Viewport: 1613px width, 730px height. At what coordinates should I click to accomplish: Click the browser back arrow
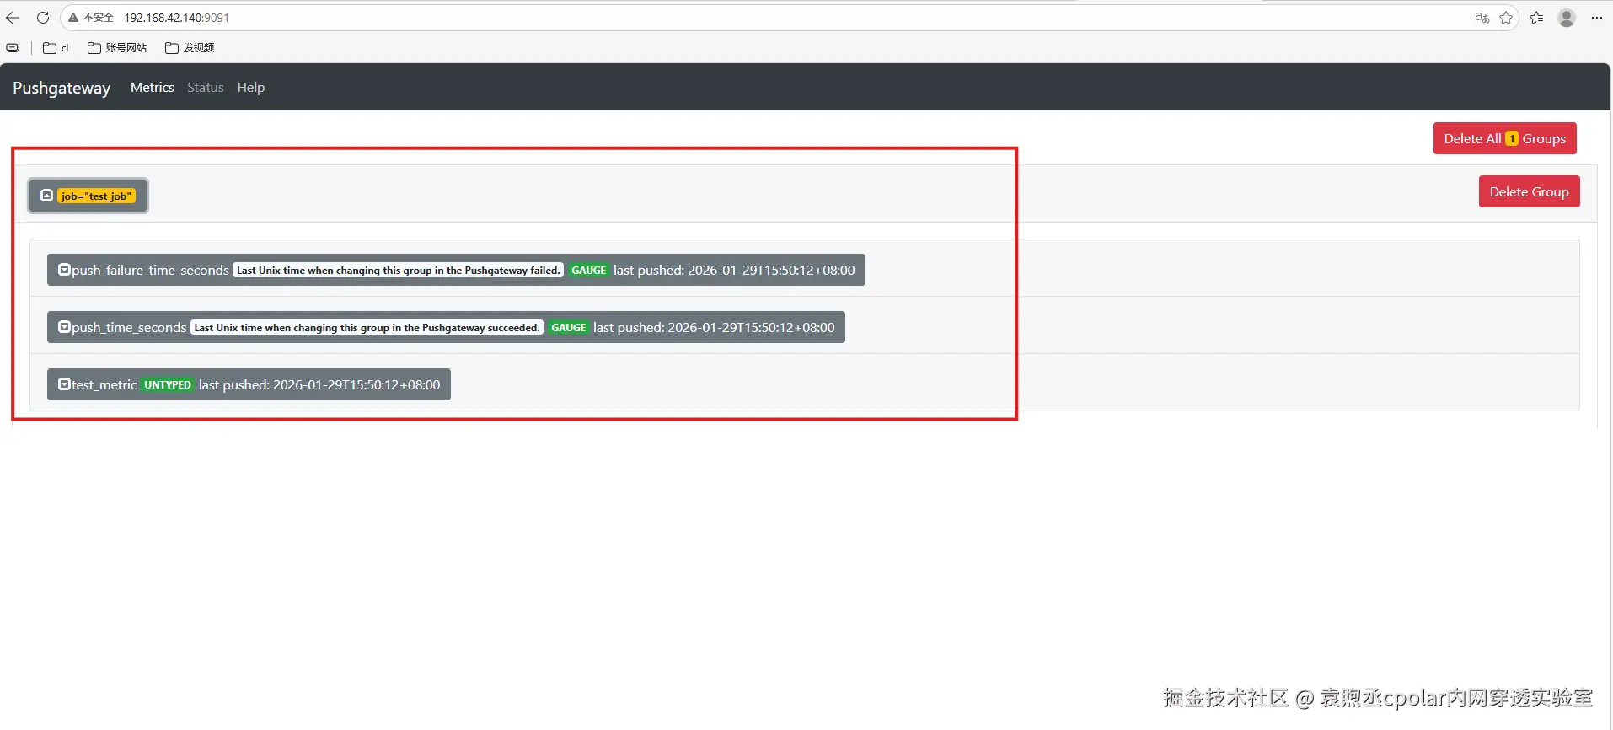point(13,18)
